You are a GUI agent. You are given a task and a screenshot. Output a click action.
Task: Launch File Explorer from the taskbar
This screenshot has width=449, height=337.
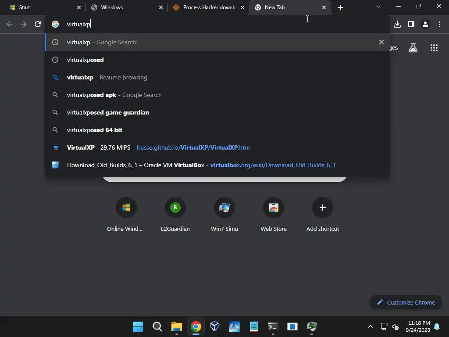[x=176, y=326]
